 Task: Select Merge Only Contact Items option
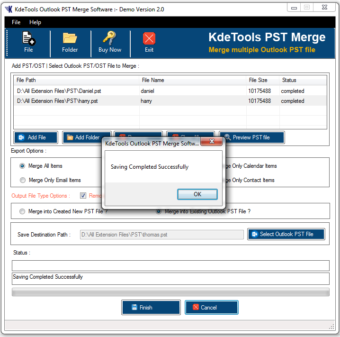coord(250,180)
